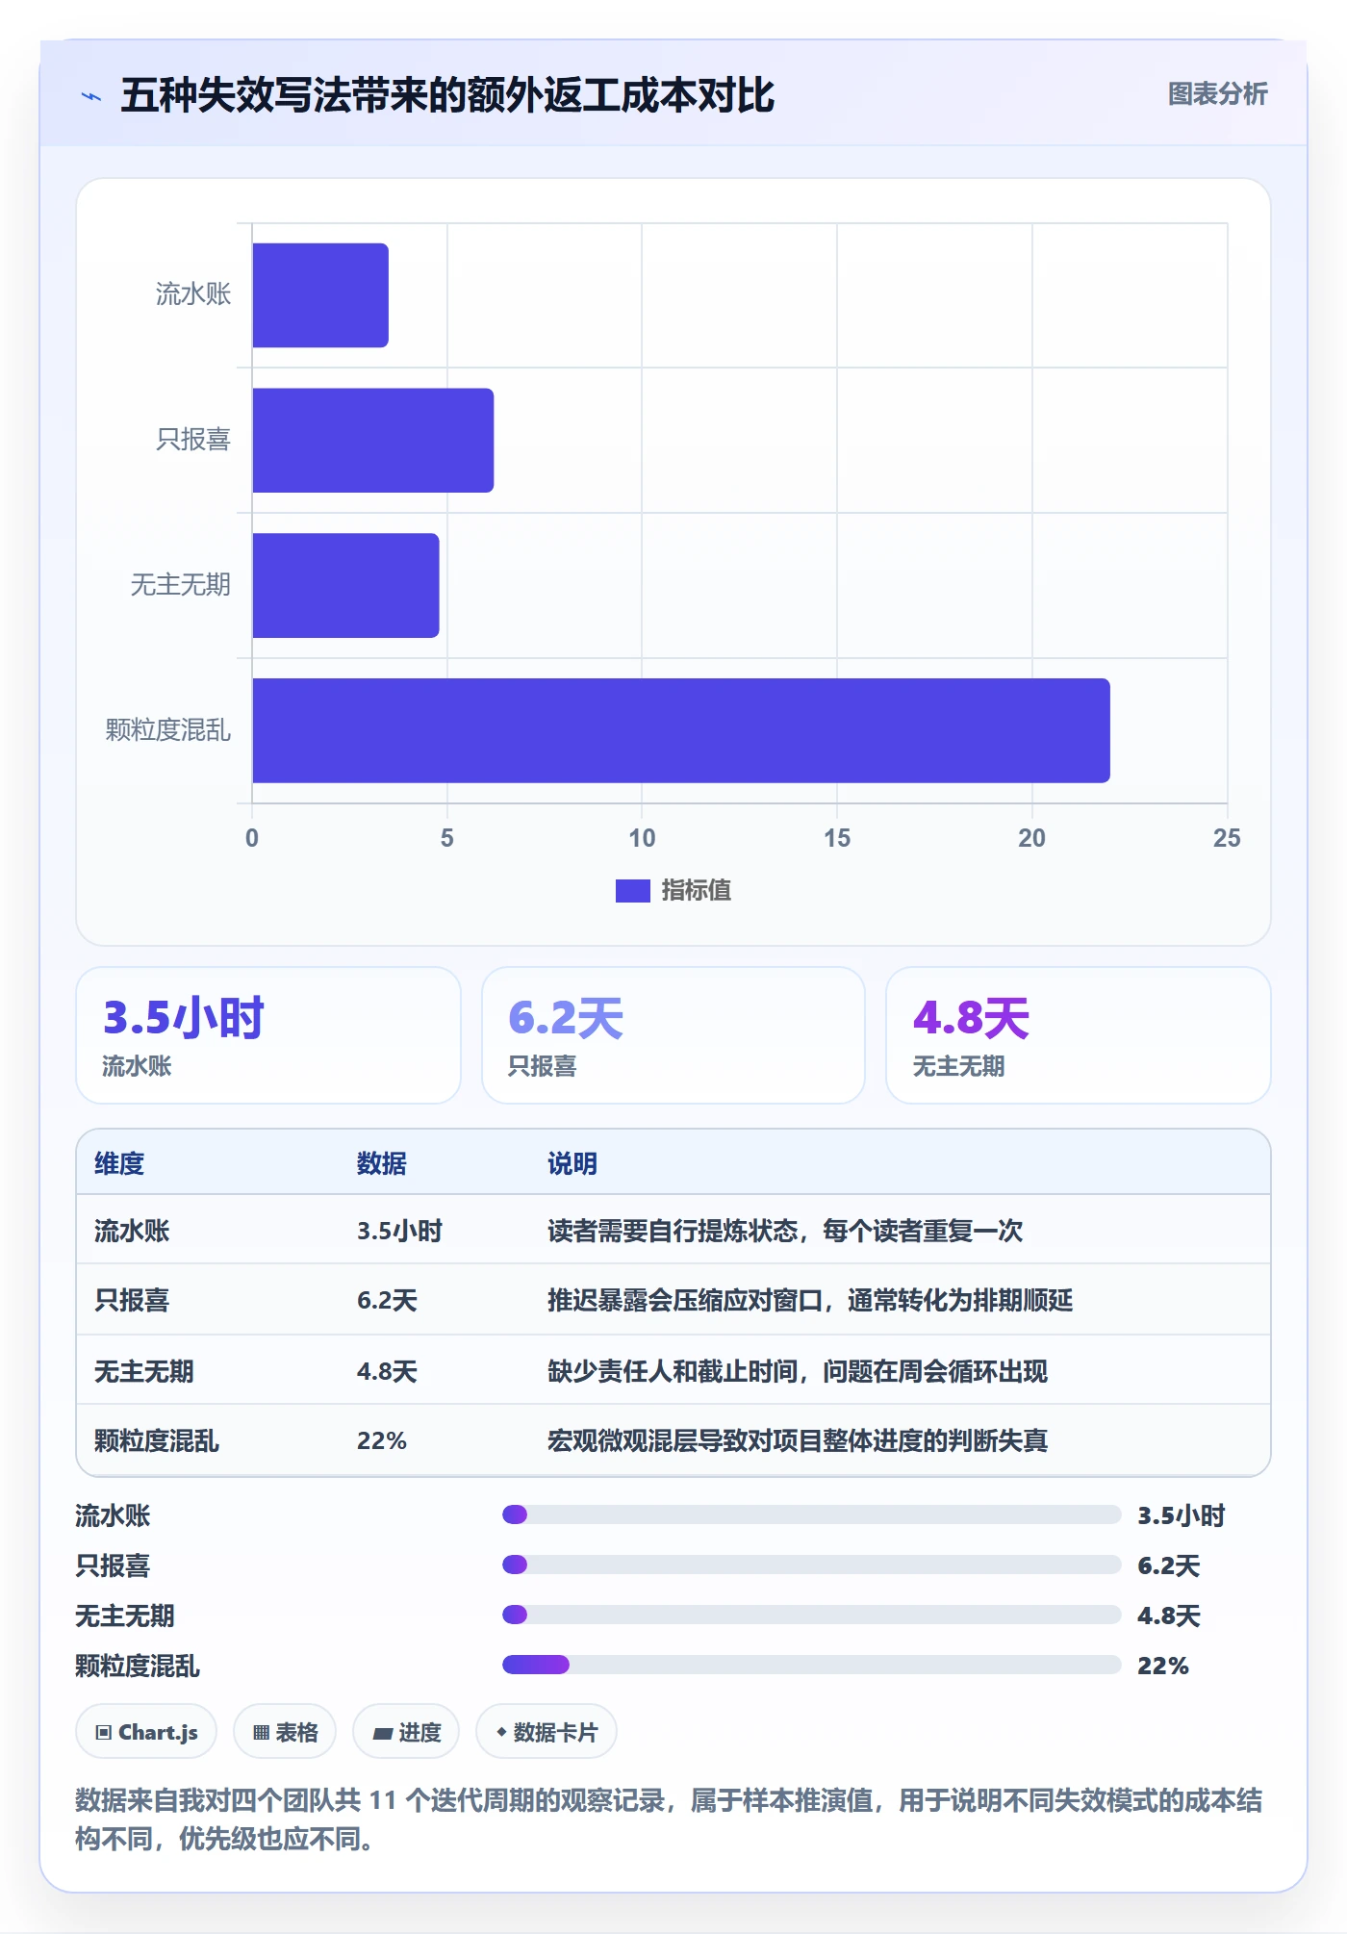Click the text "缺少责任人和截止时间，问题在周会循环出现"
Screen dimensions: 1347x1934
[798, 1371]
